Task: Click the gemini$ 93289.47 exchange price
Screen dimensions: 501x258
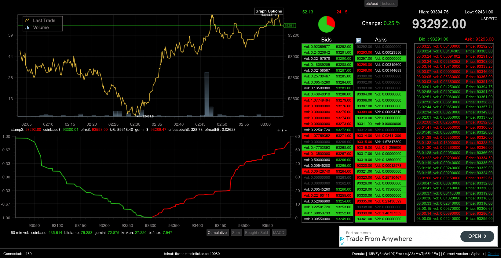Action: click(x=151, y=130)
